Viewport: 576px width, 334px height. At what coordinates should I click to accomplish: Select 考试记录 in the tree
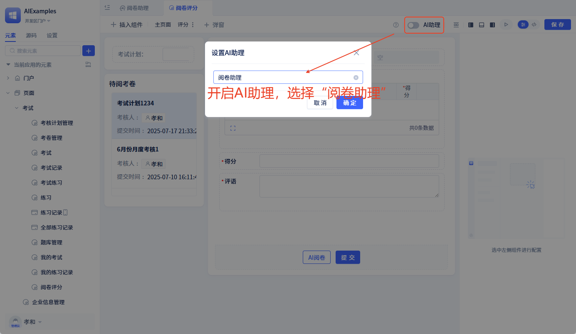click(x=51, y=168)
